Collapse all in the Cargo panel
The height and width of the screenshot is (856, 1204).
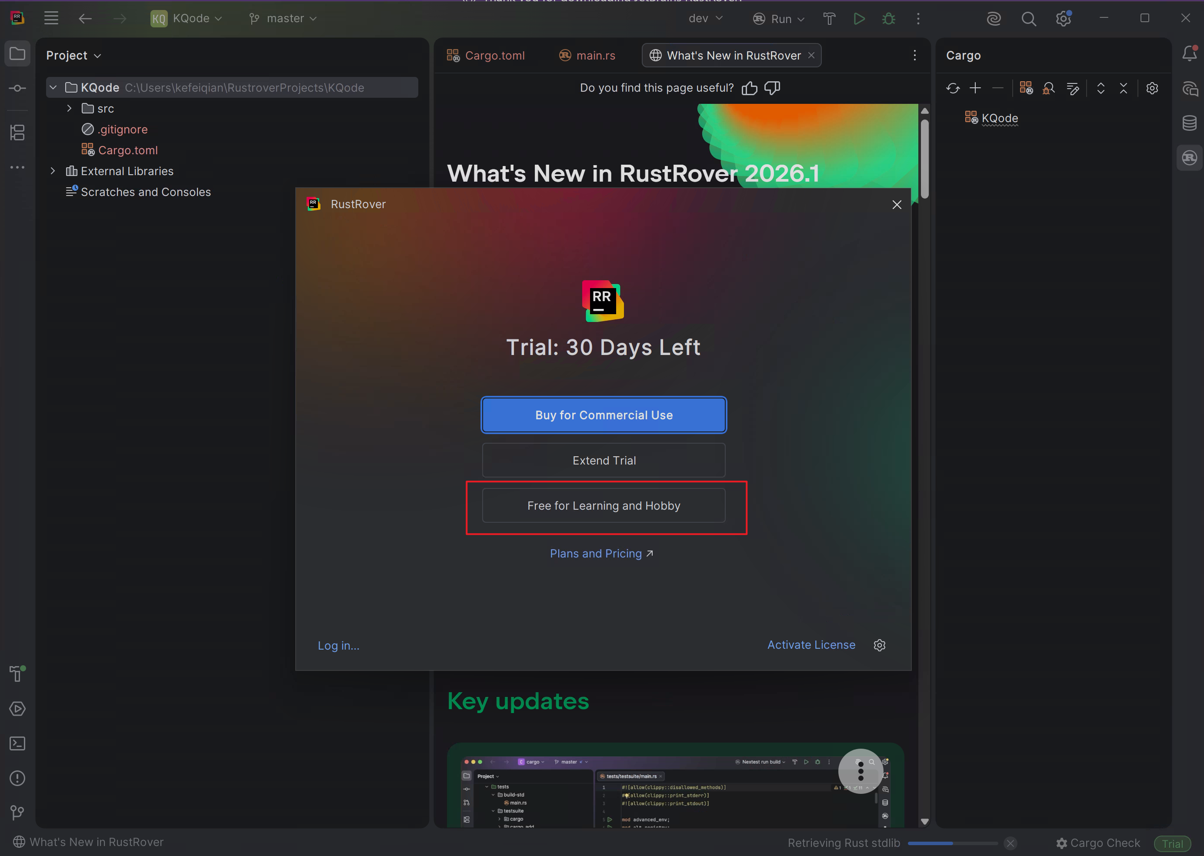pos(1123,88)
